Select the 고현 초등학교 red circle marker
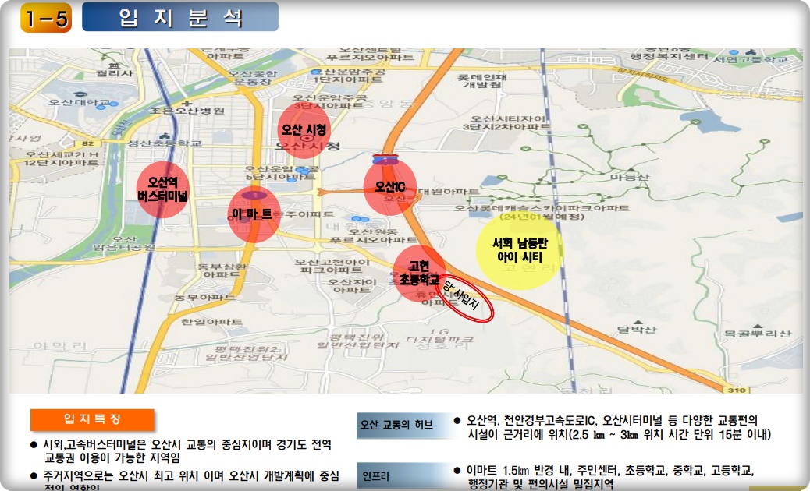Screen dimensions: 810x491 point(420,274)
